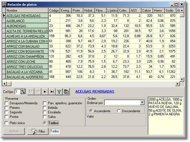This screenshot has height=142, width=190.
Task: Click the Todos filter text field
Action: tap(55, 131)
